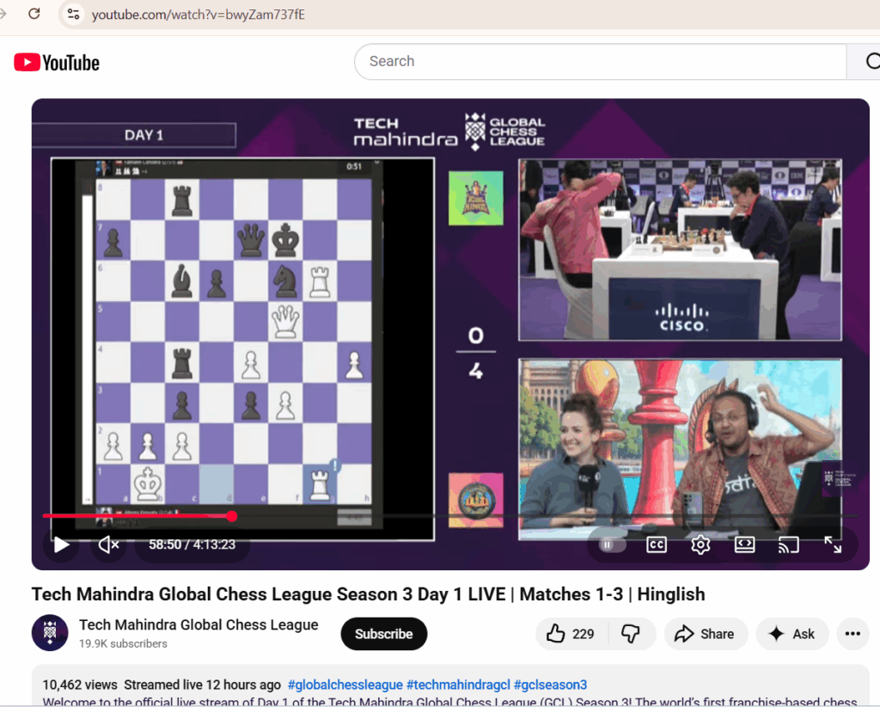Open the channel avatar
The width and height of the screenshot is (880, 707).
click(50, 633)
